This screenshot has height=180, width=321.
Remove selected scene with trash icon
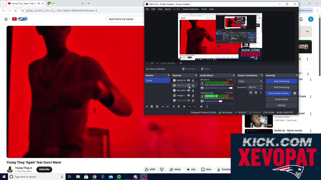click(151, 106)
